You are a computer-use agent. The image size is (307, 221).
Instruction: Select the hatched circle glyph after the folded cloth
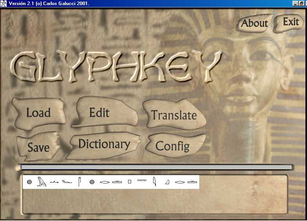click(92, 182)
